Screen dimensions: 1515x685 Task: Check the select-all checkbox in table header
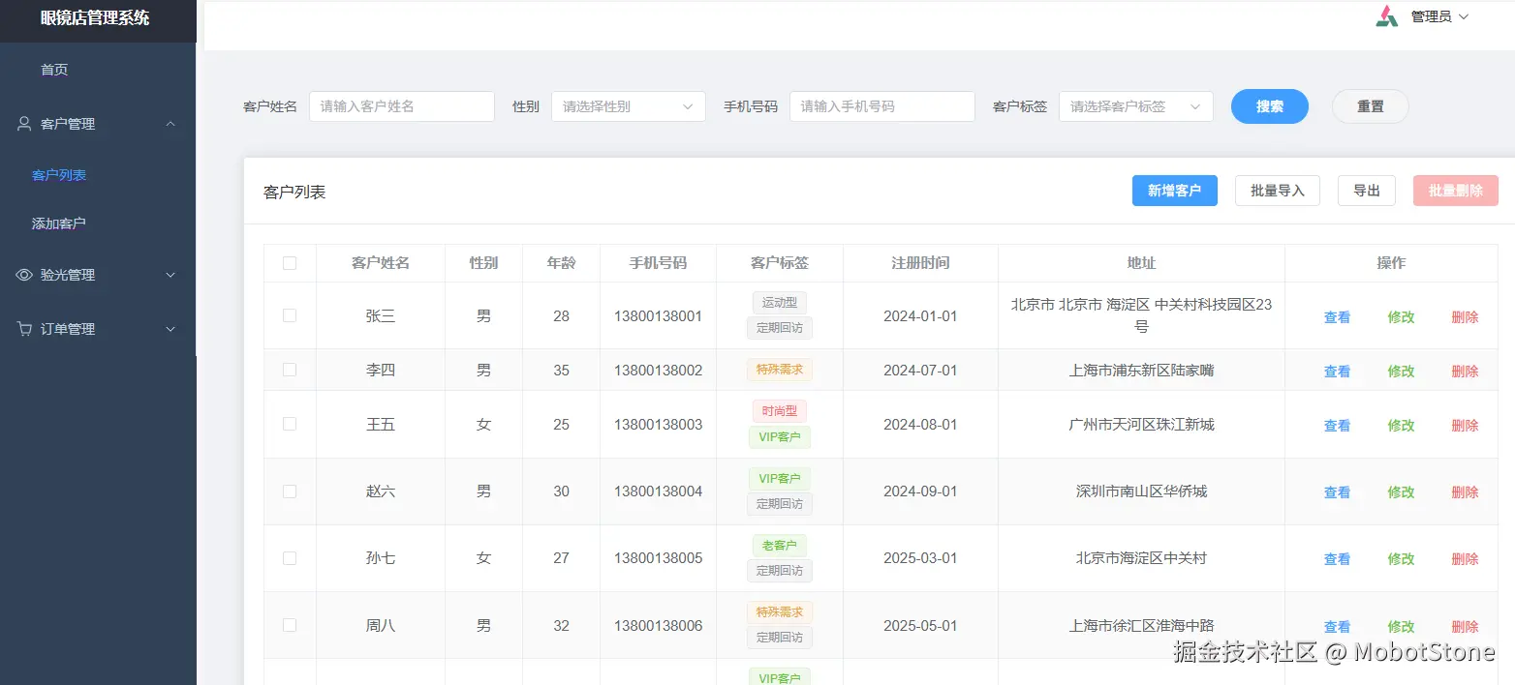290,262
